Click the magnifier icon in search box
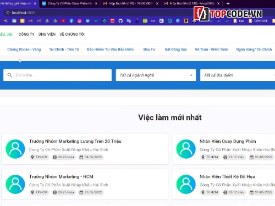 (x=10, y=75)
